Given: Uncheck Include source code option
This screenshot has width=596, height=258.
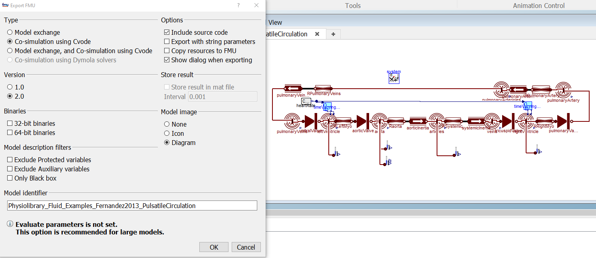Looking at the screenshot, I should click(167, 32).
